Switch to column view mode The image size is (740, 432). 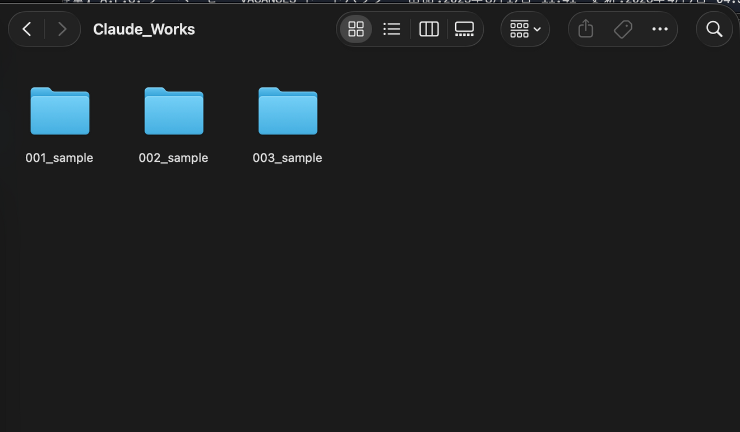tap(429, 29)
